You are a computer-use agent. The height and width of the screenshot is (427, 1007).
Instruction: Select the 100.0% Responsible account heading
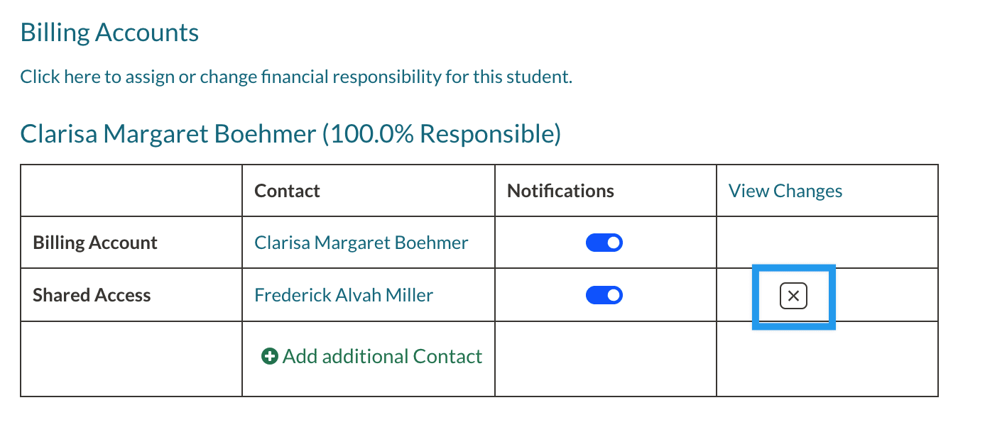click(290, 133)
